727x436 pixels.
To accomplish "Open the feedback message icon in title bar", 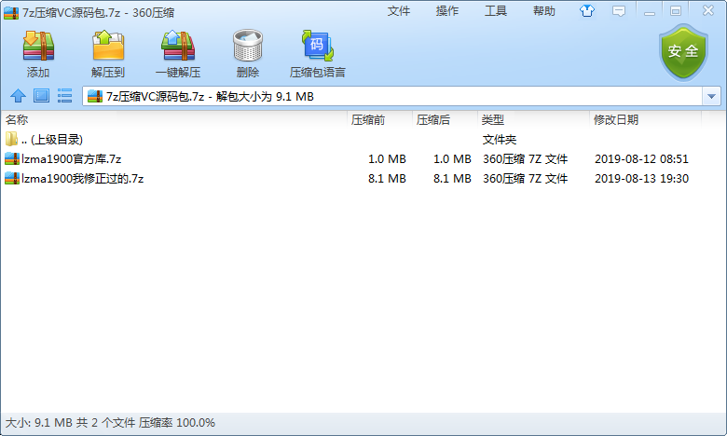I will tap(619, 10).
